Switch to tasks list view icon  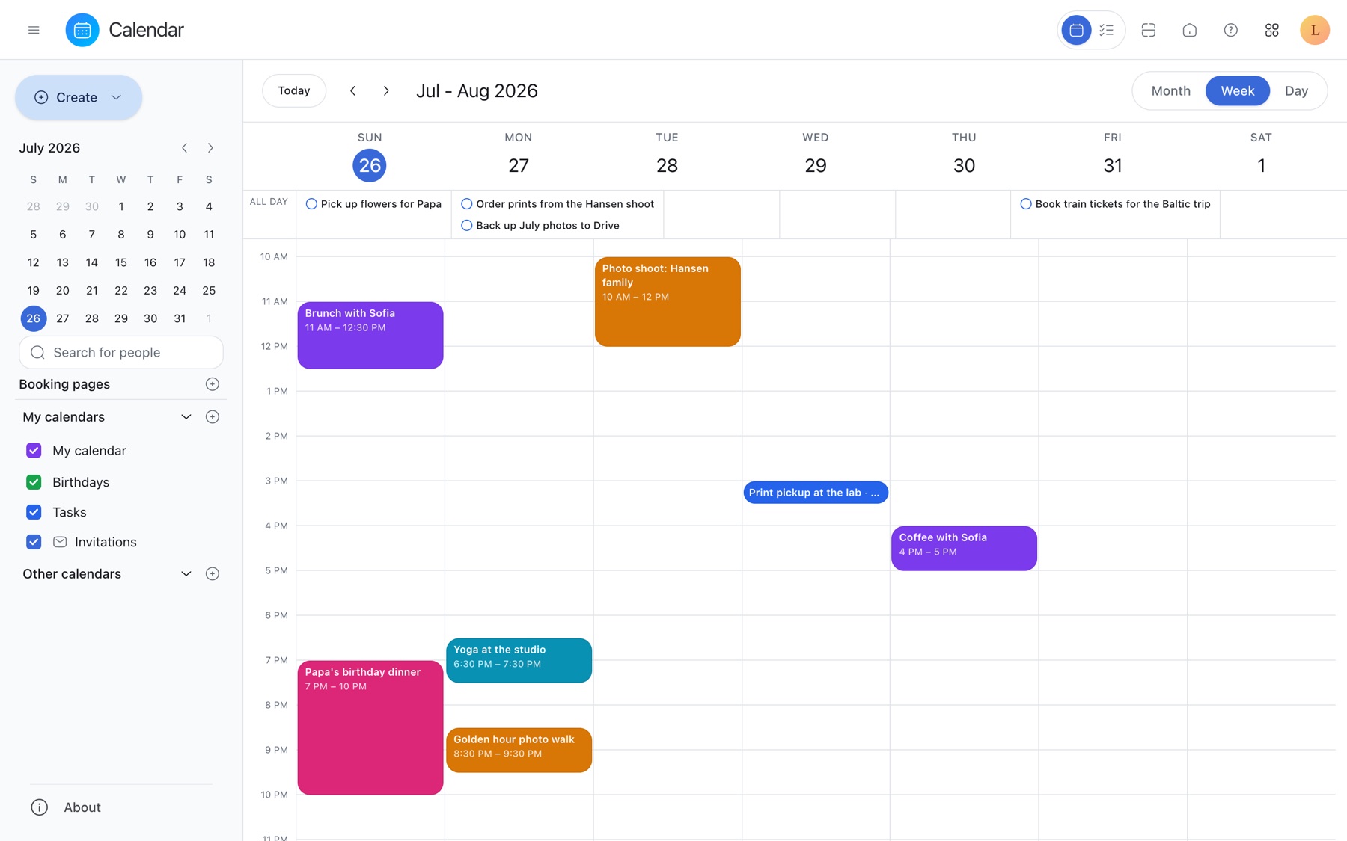click(x=1107, y=30)
